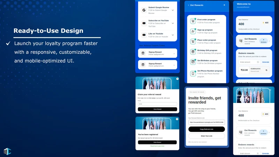Click the 'Give rewards, Get rewards' tag
The height and width of the screenshot is (157, 279).
[x=197, y=92]
